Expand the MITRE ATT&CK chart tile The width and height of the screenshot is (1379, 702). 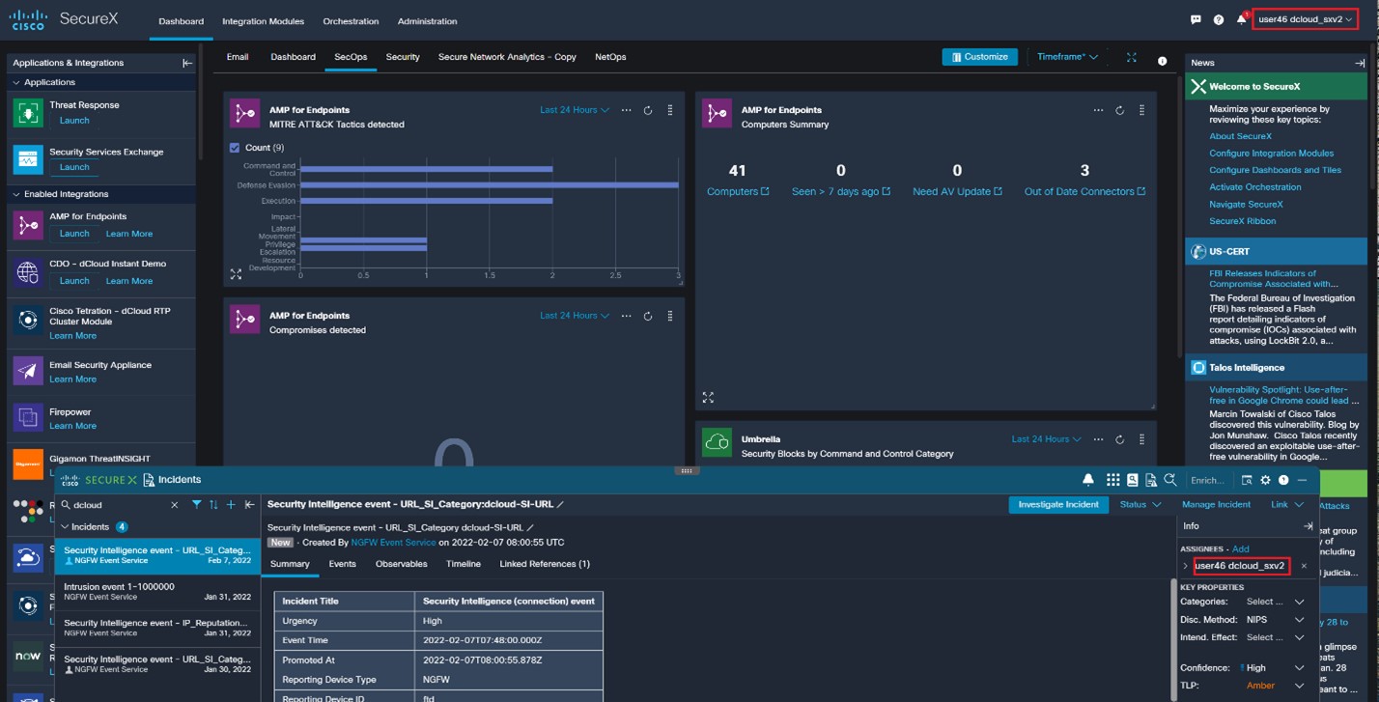[236, 274]
